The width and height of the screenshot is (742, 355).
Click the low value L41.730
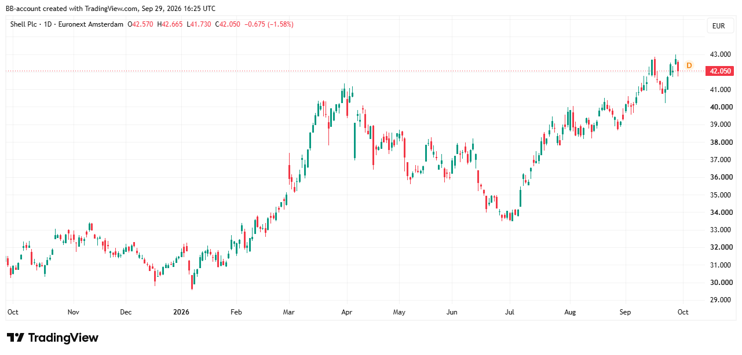point(199,24)
